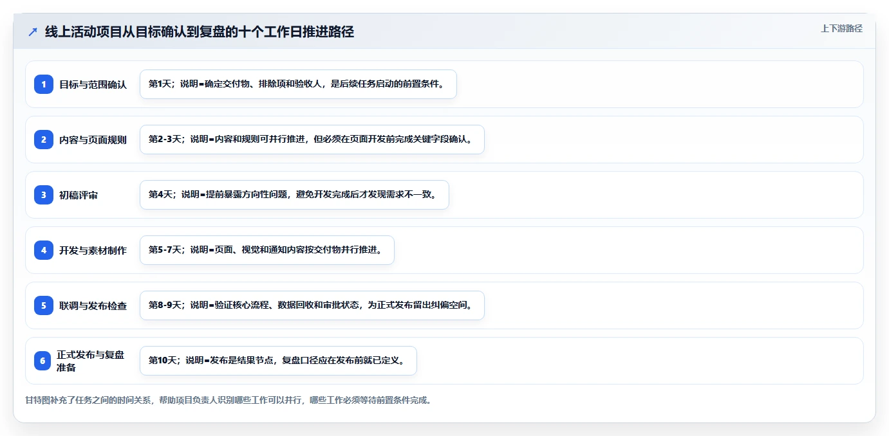Image resolution: width=889 pixels, height=436 pixels.
Task: Open the 第5-7天 description box
Action: coord(267,250)
